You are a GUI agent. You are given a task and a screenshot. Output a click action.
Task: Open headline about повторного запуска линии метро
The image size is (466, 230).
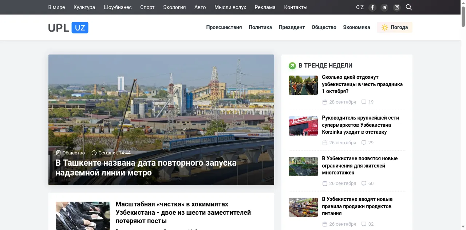(146, 168)
